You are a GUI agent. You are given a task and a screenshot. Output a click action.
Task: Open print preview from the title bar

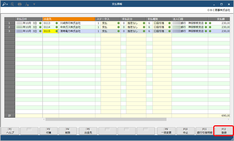coord(12,4)
